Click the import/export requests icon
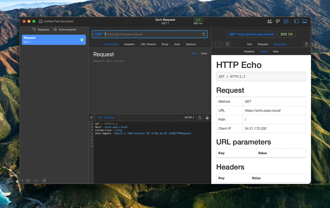The image size is (330, 208). pos(286,21)
